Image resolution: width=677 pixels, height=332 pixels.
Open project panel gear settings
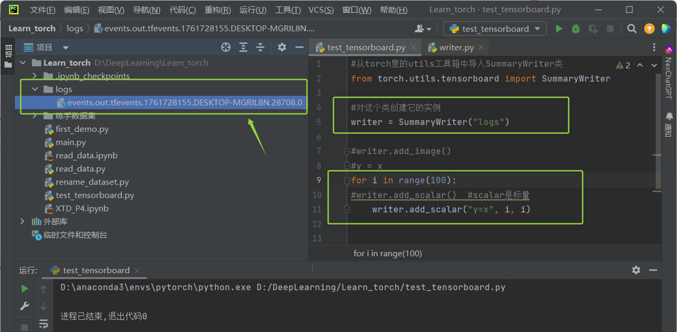(x=282, y=48)
